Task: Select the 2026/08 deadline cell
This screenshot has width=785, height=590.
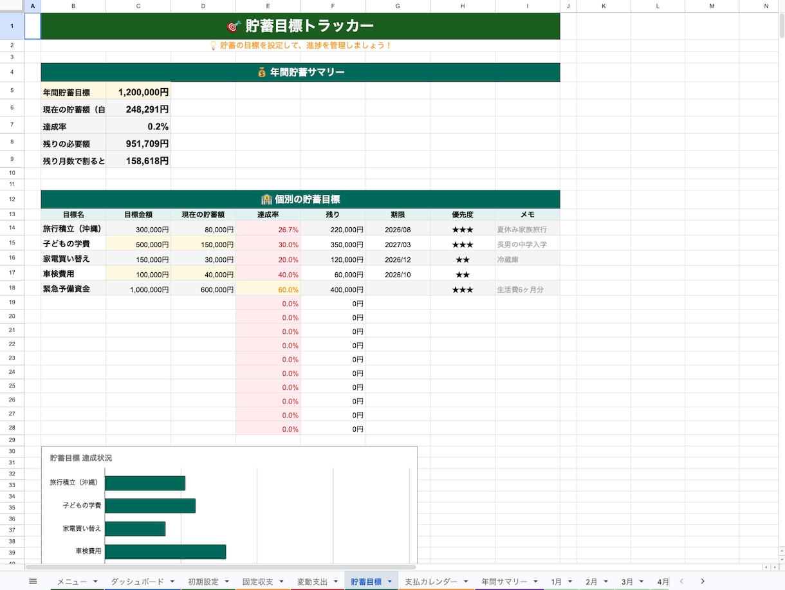Action: tap(398, 229)
